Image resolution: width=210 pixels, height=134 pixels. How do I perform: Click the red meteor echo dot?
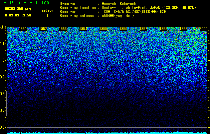[136, 103]
